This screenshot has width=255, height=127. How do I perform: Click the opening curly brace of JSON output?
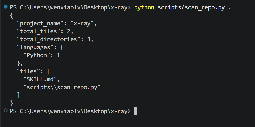pos(12,15)
